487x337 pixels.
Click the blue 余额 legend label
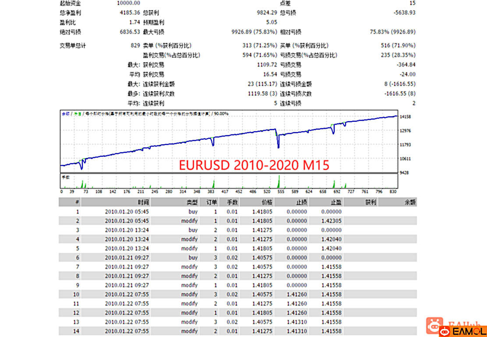tap(65, 113)
